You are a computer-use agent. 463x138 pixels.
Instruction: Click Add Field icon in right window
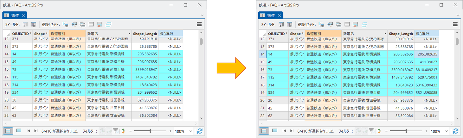pos(281,24)
